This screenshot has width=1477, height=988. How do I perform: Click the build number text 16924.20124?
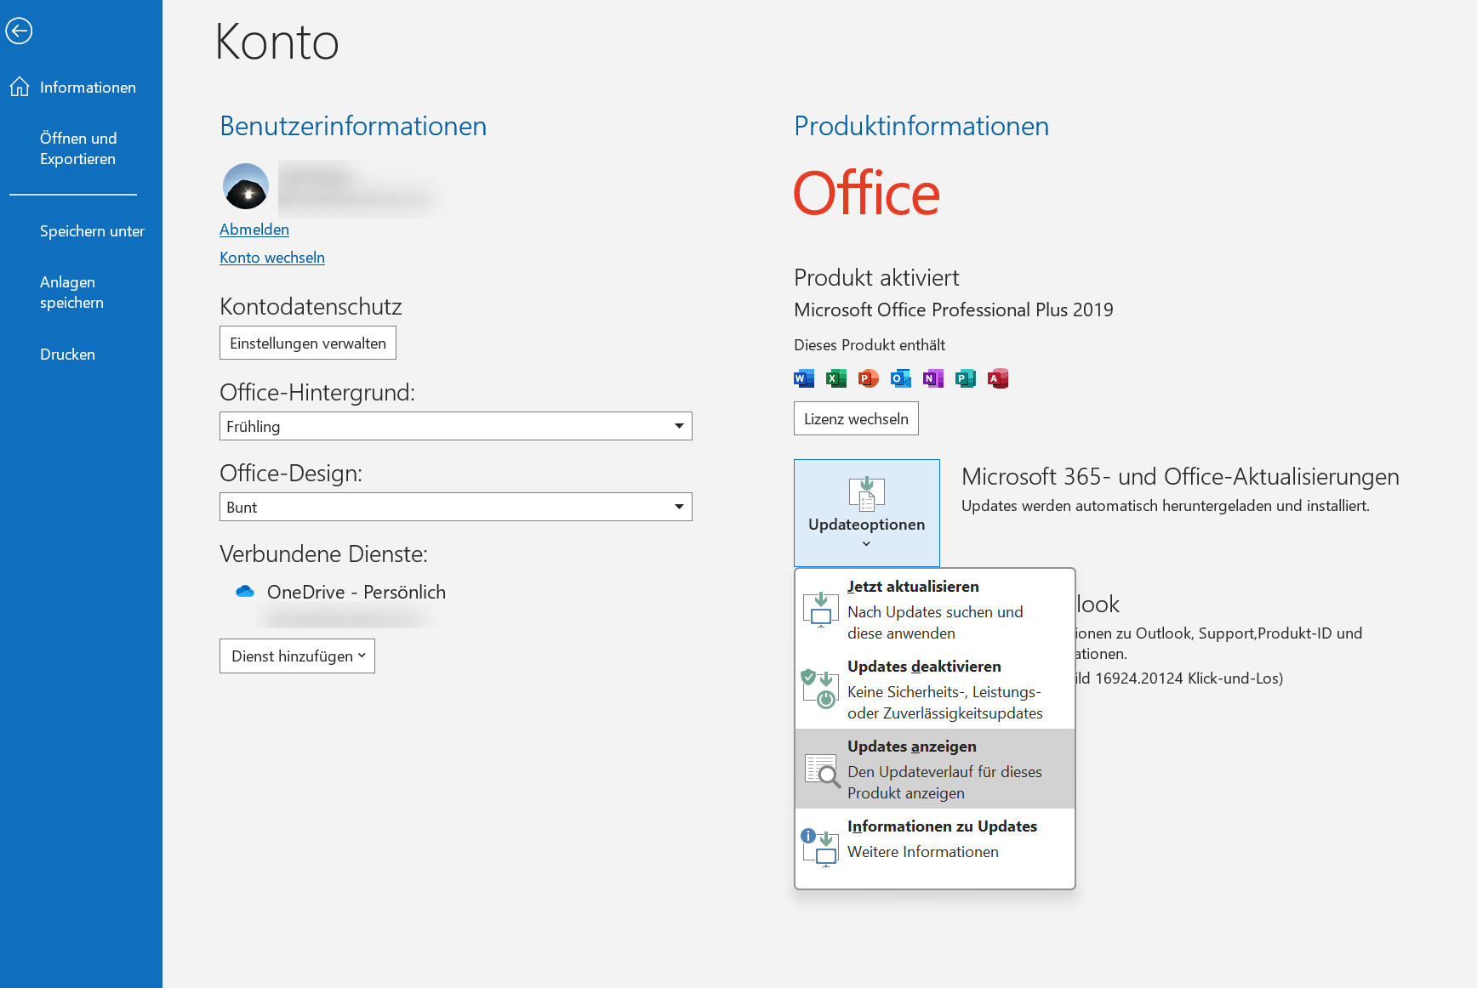click(x=1139, y=679)
